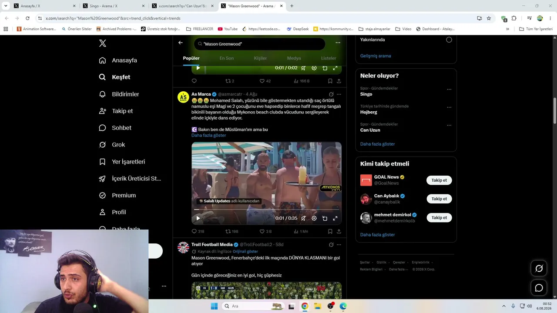Click Grok icon on As Marca post

click(331, 94)
